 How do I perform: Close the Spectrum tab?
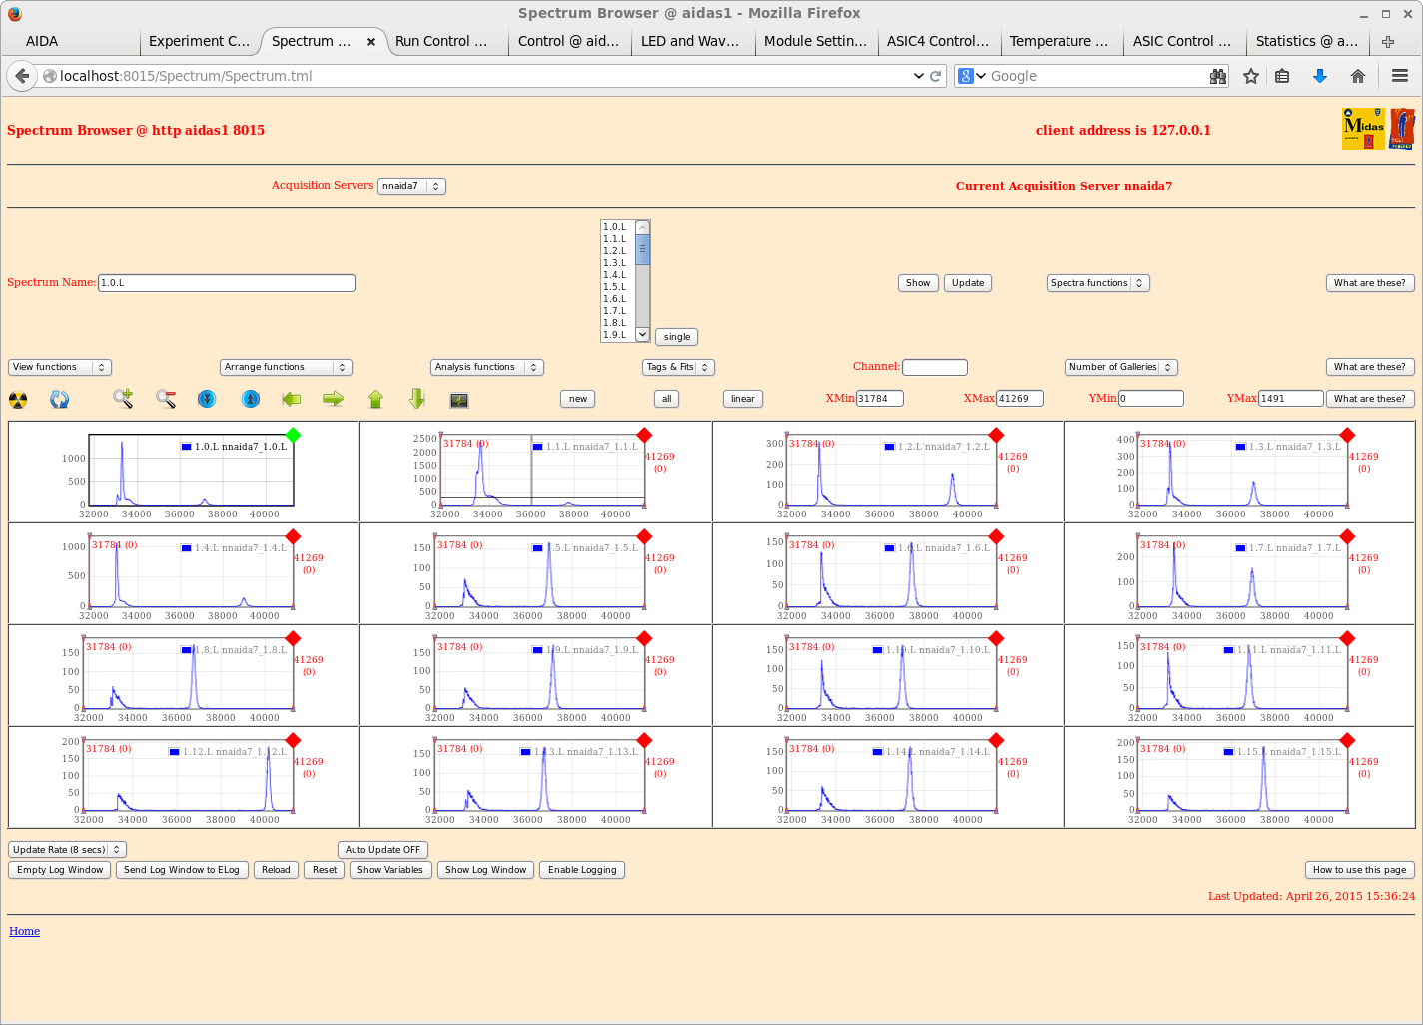pyautogui.click(x=371, y=41)
